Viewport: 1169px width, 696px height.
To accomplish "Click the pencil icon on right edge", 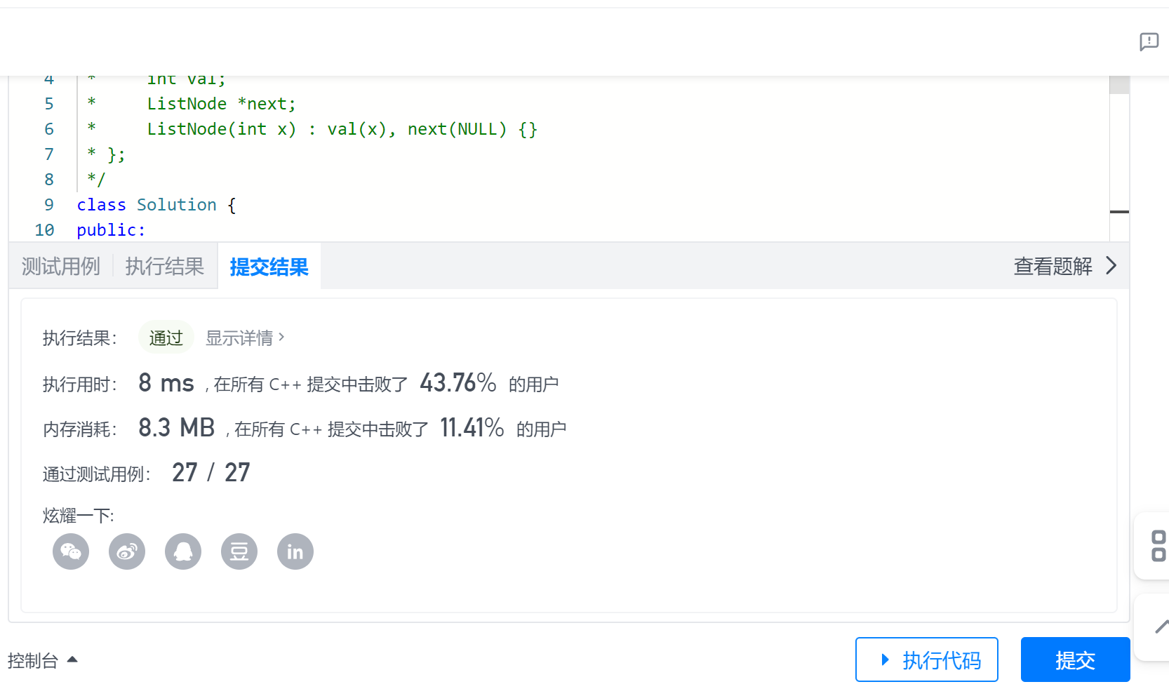I will tap(1161, 627).
